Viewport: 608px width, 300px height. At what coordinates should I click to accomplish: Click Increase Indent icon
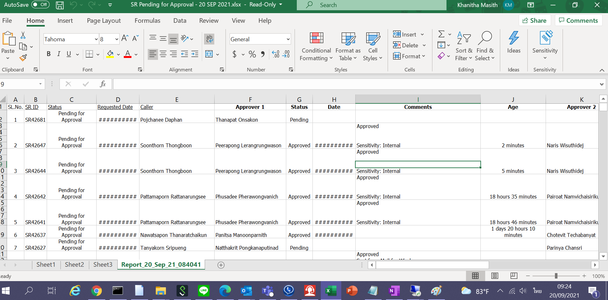(195, 54)
